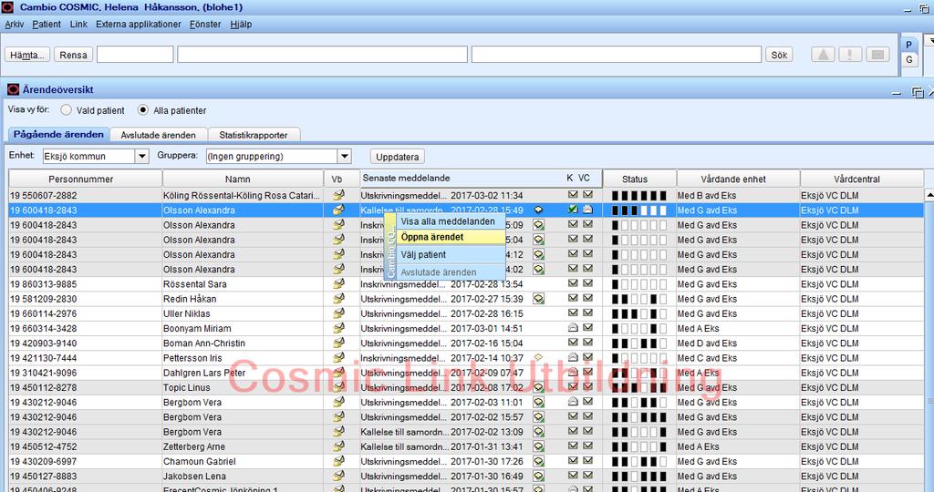
Task: Click status progress boxes in Köling row
Action: coord(639,195)
